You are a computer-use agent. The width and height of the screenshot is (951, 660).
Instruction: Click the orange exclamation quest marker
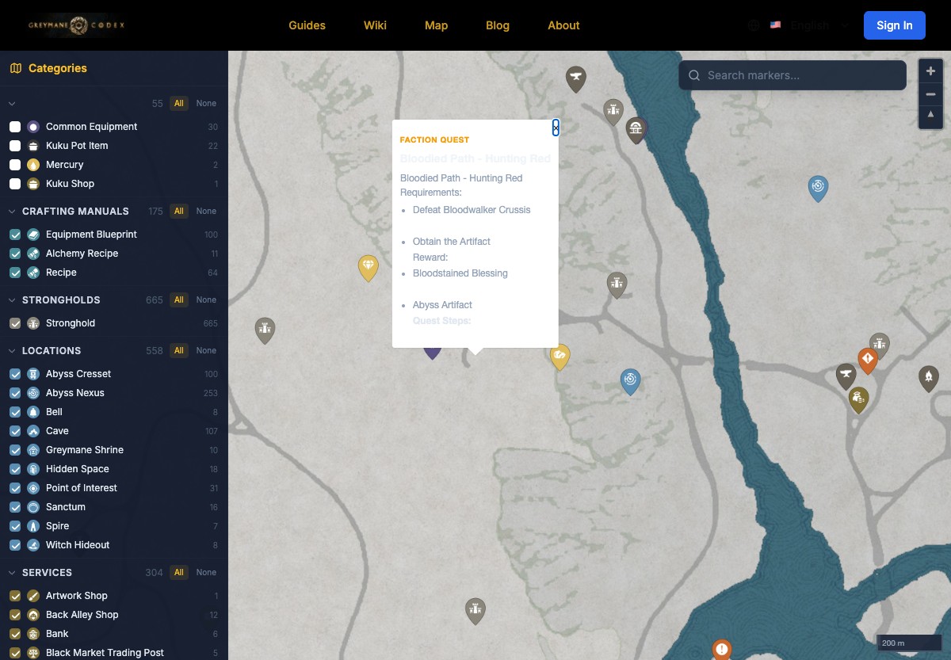tap(721, 650)
